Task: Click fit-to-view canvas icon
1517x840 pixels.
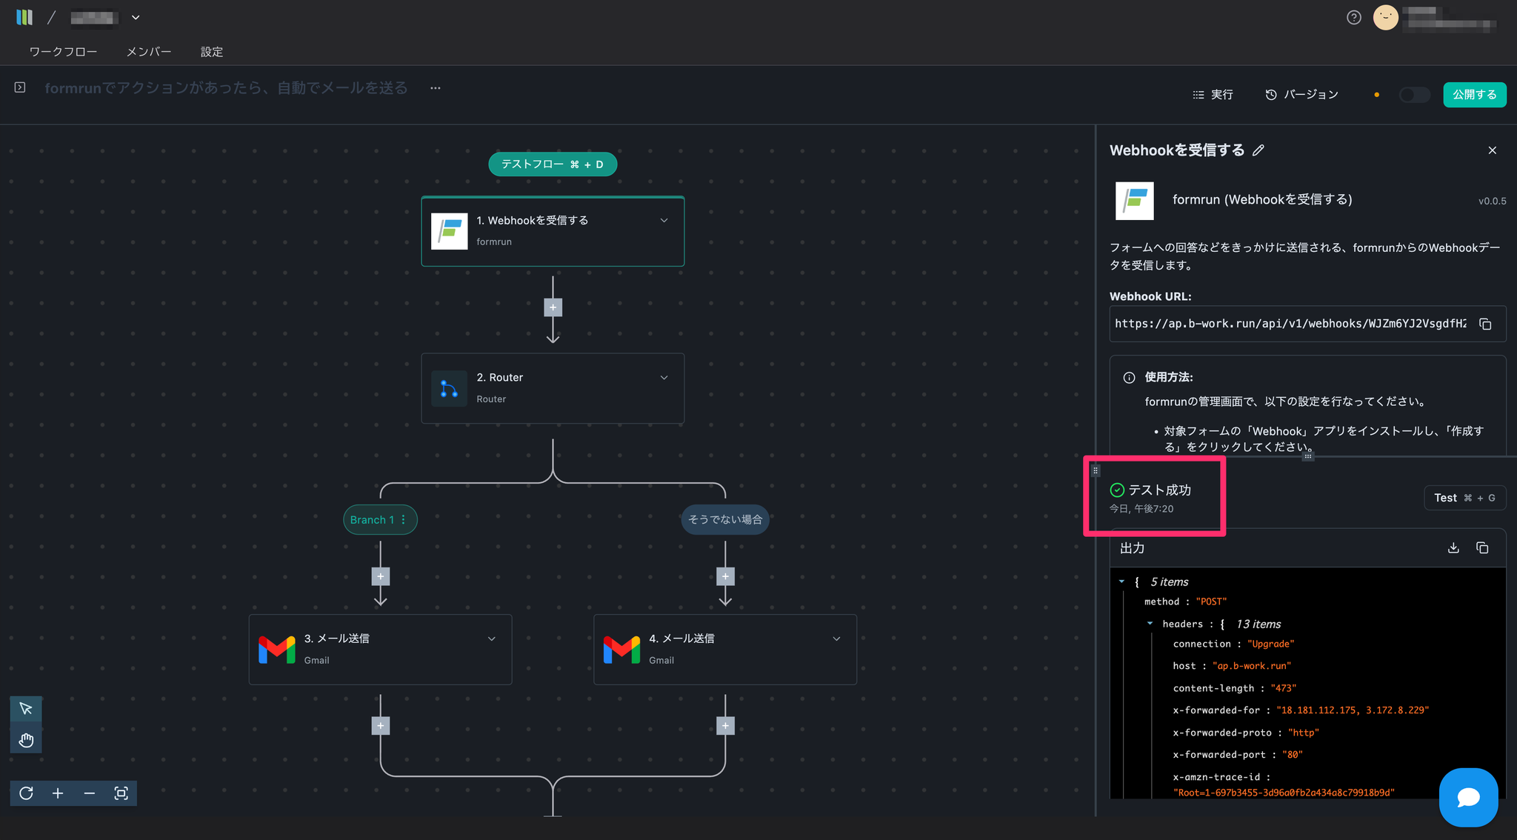Action: point(121,793)
